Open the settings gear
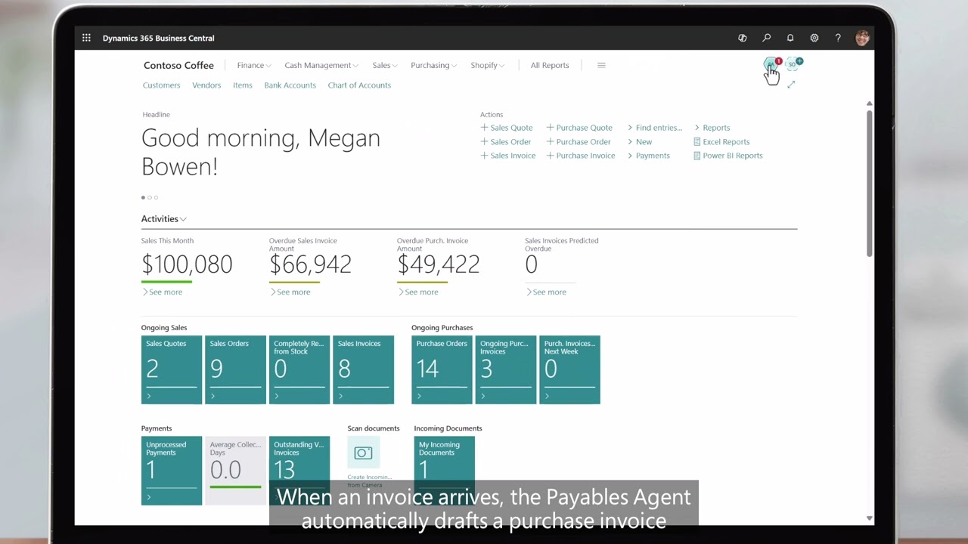The width and height of the screenshot is (968, 544). pyautogui.click(x=814, y=38)
